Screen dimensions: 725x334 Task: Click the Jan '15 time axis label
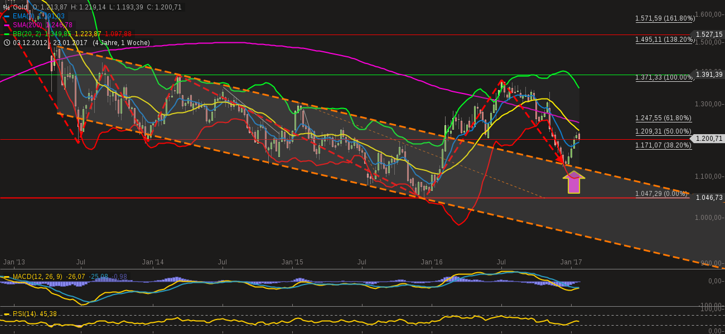[x=292, y=262]
